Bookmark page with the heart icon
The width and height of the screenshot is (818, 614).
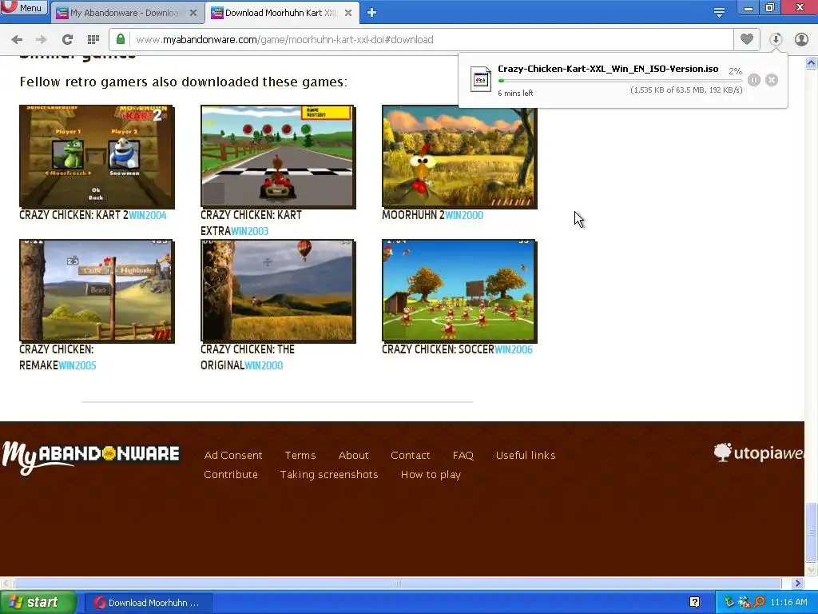[747, 40]
